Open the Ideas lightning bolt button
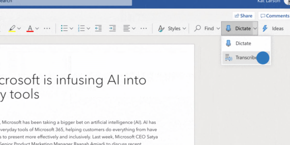Screen dimensions: 290x145 [273, 29]
